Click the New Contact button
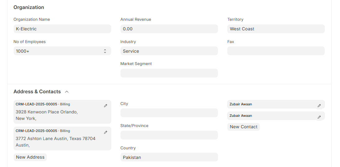340x167 pixels. [243, 127]
